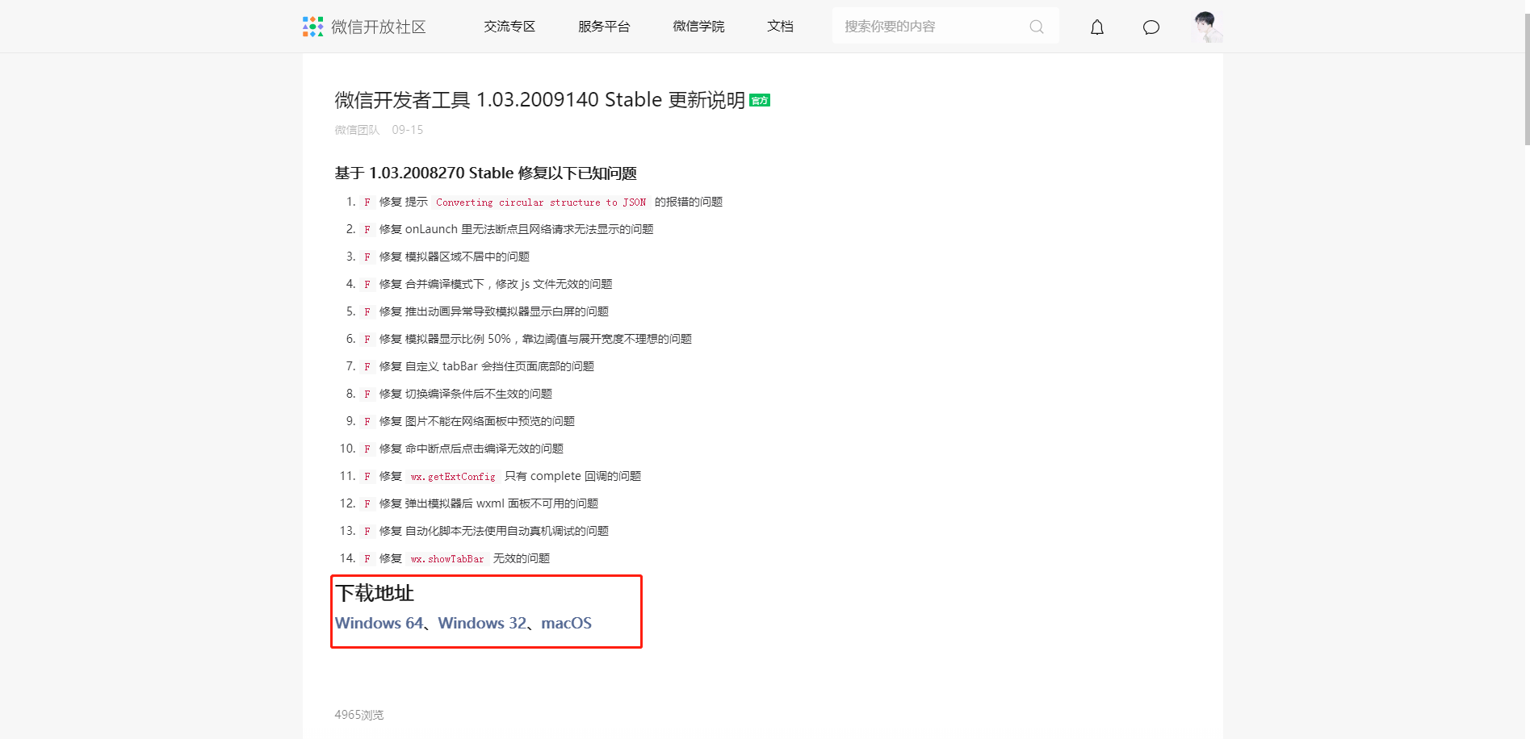Viewport: 1530px width, 739px height.
Task: Download the Windows 32 installer link
Action: coord(482,623)
